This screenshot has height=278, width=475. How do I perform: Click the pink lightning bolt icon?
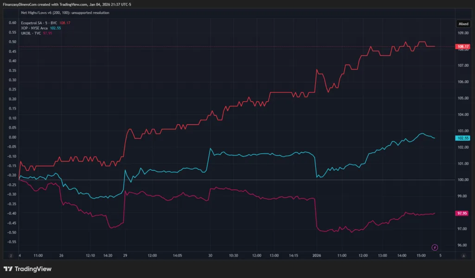click(x=435, y=247)
